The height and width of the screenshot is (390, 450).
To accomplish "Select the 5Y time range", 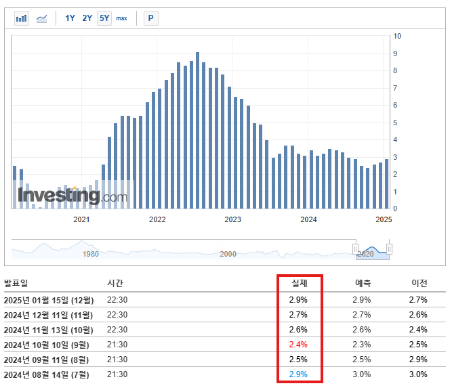I will (x=104, y=18).
